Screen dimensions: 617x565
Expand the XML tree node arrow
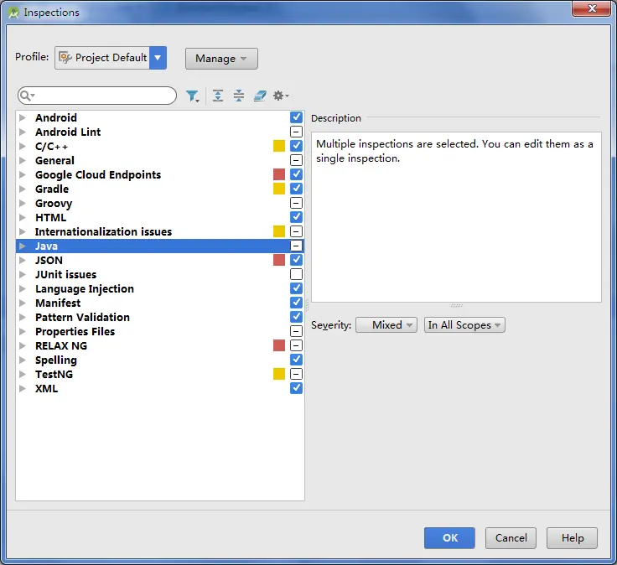pyautogui.click(x=23, y=388)
